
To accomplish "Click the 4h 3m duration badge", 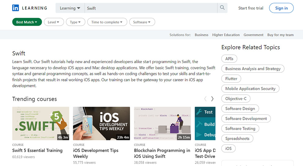I will [63, 137].
